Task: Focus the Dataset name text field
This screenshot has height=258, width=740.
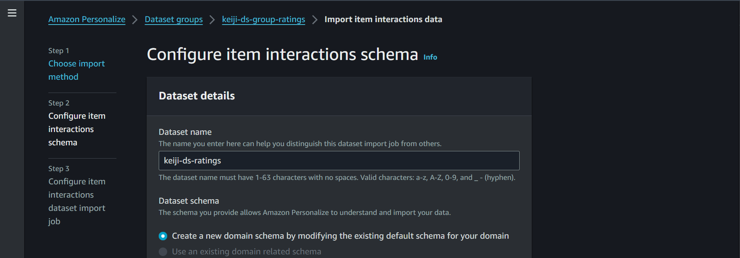Action: pos(339,161)
